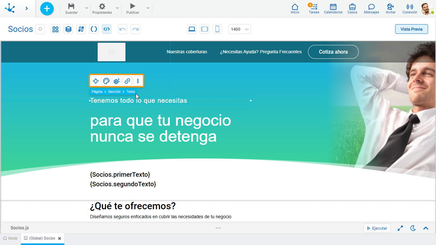Select Página in breadcrumb

coord(97,92)
